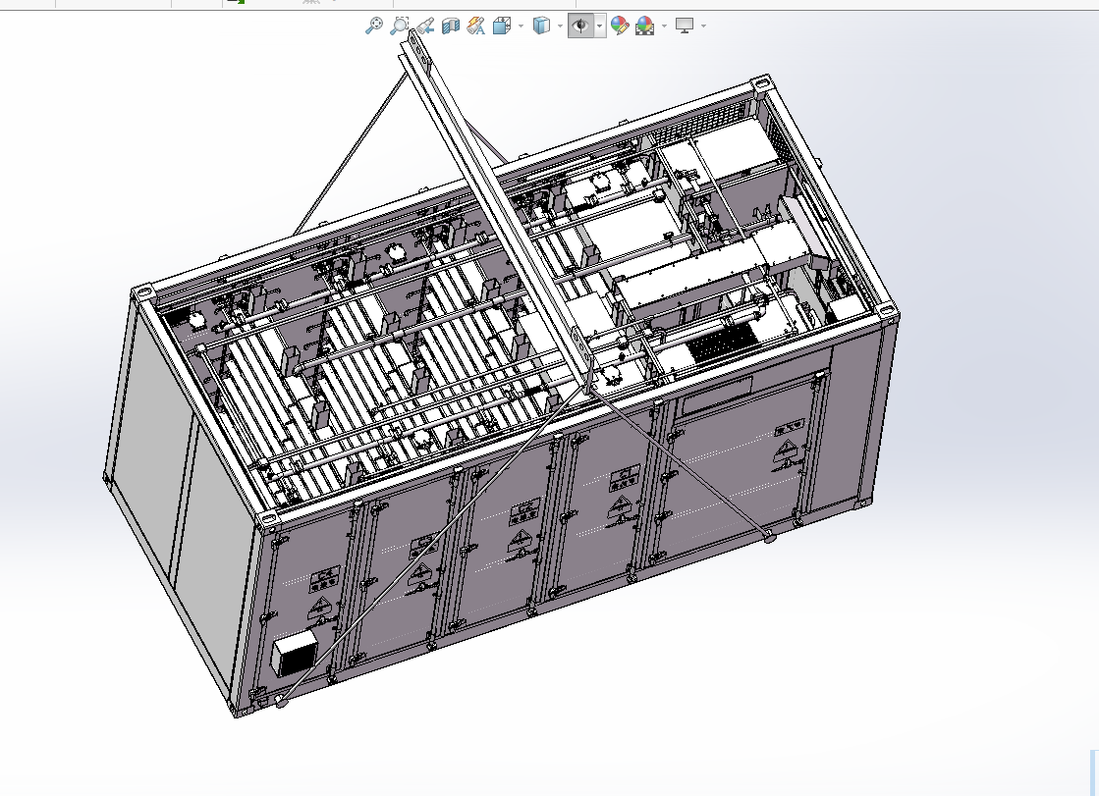This screenshot has width=1099, height=796.
Task: Toggle the Hide/Show Items eye button
Action: click(580, 26)
